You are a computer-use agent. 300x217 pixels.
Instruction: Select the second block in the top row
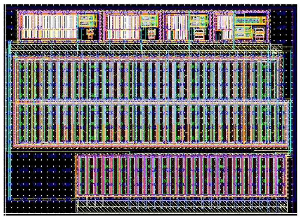[132, 26]
